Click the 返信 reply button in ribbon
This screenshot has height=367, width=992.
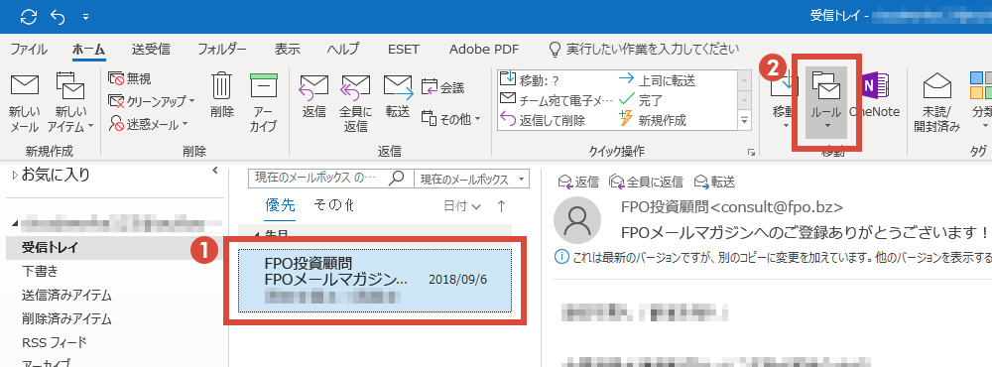(x=314, y=96)
